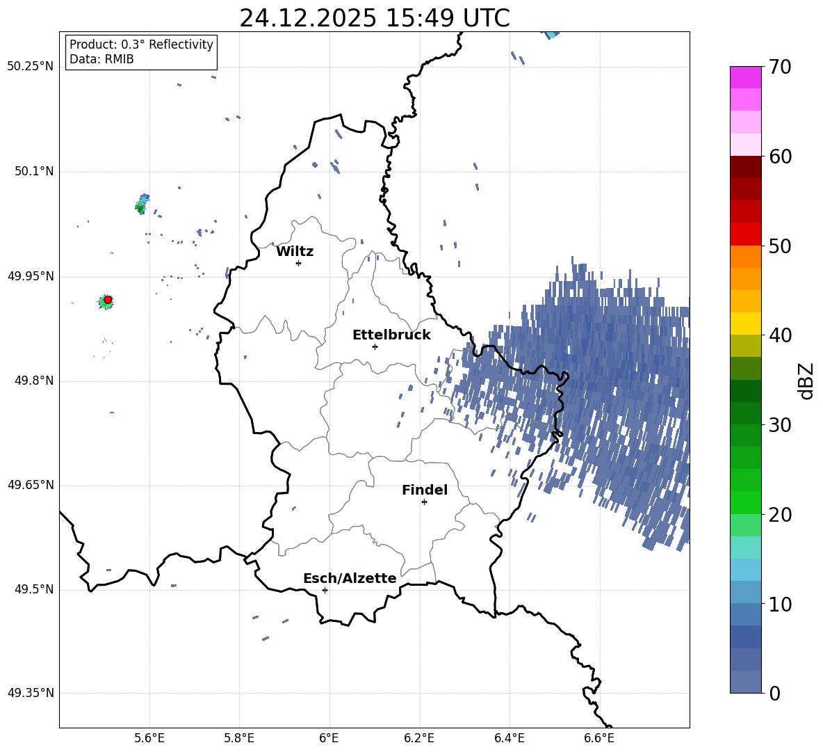The width and height of the screenshot is (823, 752).
Task: Click the 49.95°N latitude label
Action: [31, 276]
